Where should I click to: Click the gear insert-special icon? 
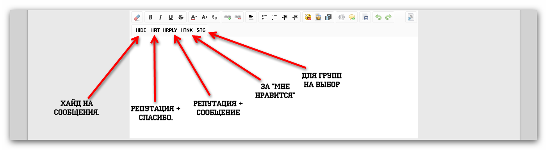(342, 17)
